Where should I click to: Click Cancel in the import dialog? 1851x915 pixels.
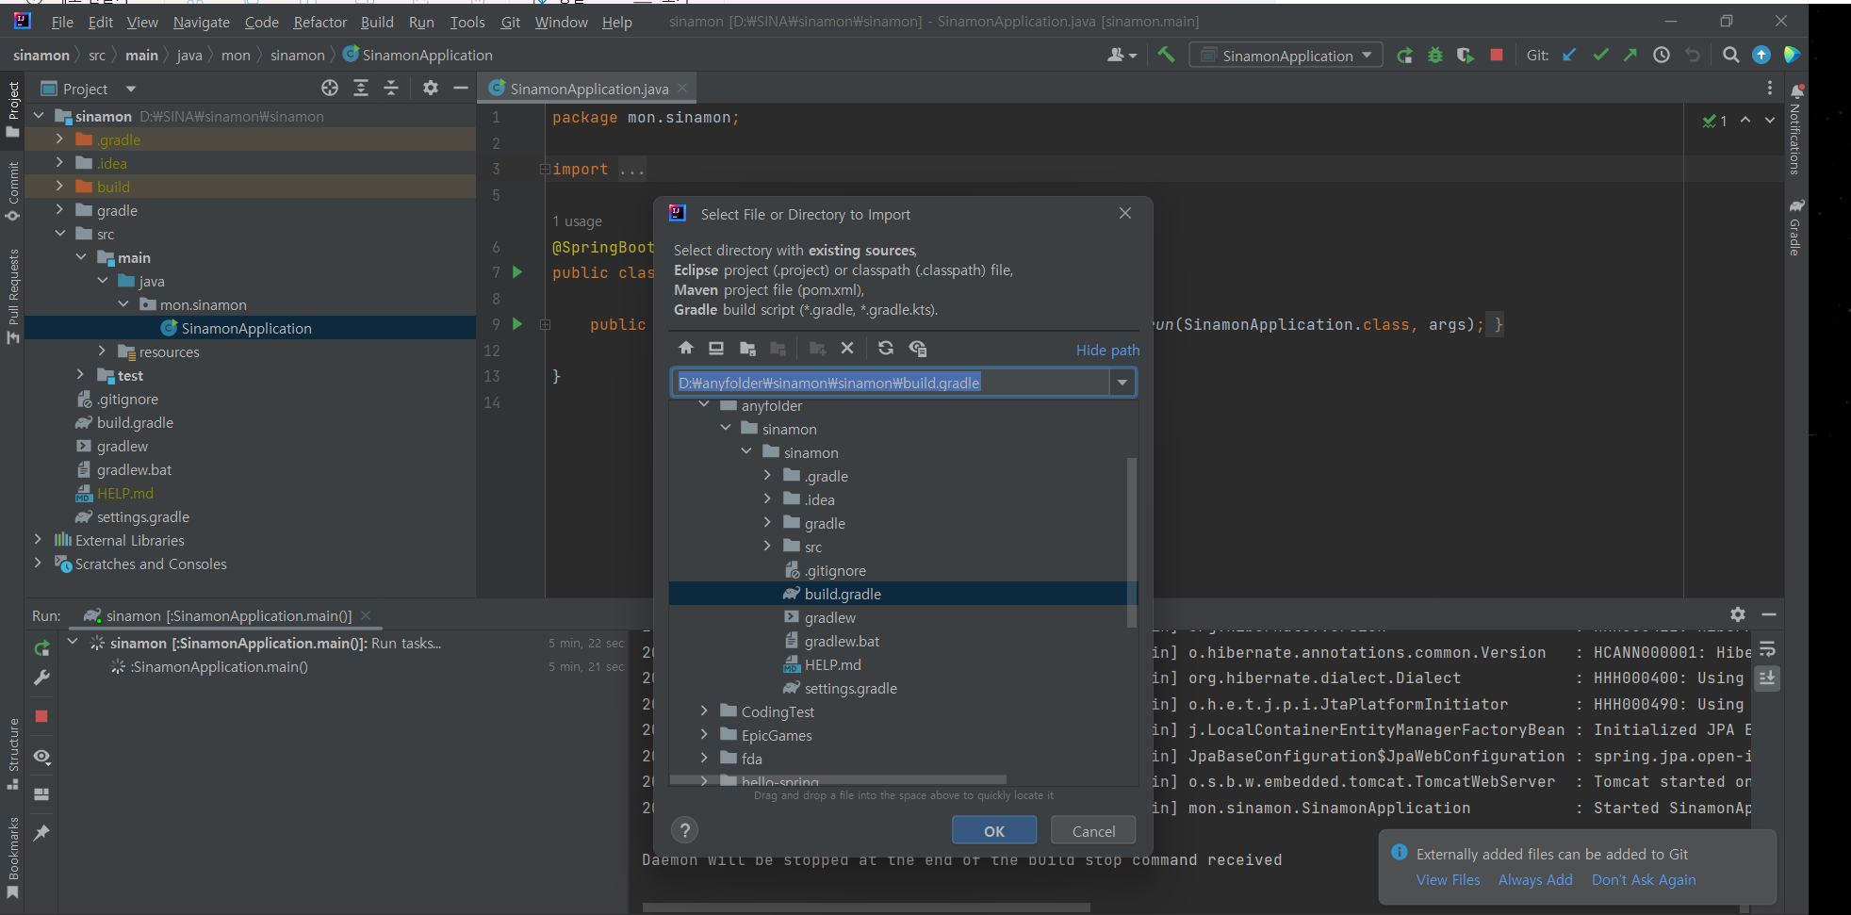(x=1093, y=831)
